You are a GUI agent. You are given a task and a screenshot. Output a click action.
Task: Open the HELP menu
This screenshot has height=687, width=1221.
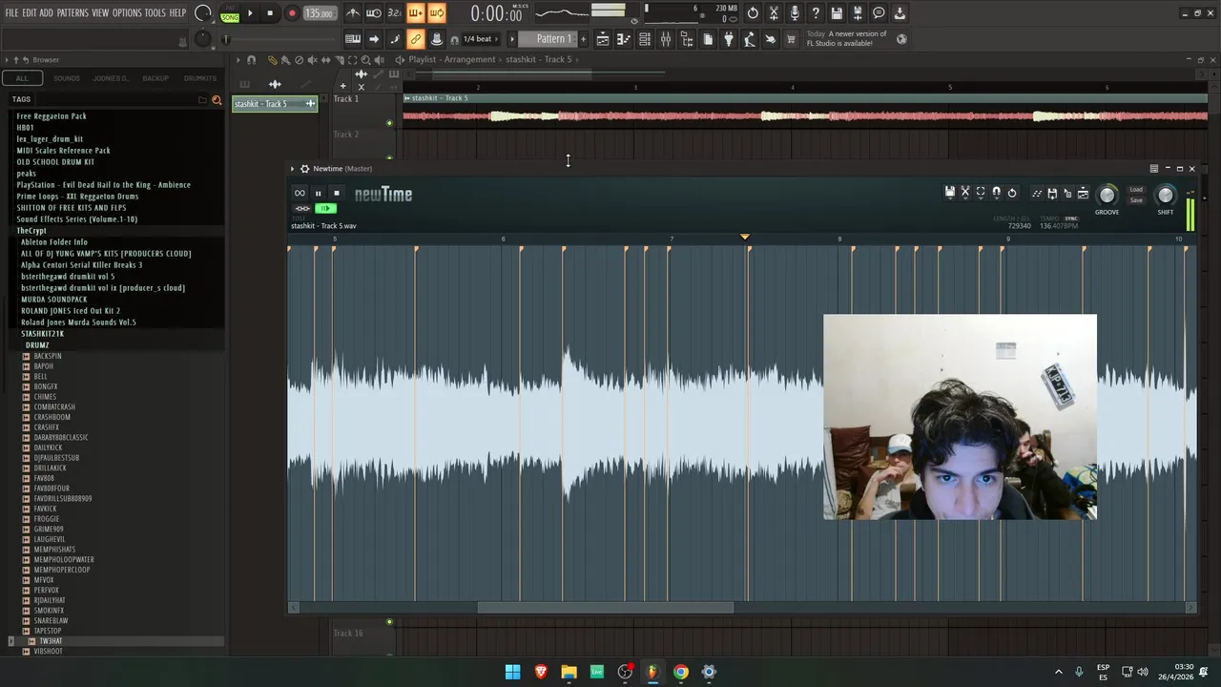(x=177, y=12)
